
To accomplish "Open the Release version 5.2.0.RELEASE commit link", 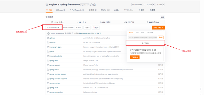I will (x=90, y=33).
